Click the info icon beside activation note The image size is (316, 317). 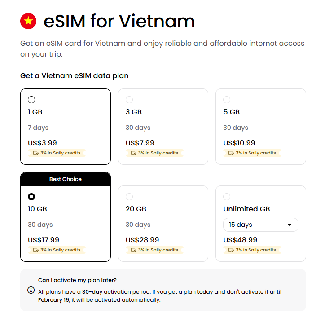click(31, 290)
